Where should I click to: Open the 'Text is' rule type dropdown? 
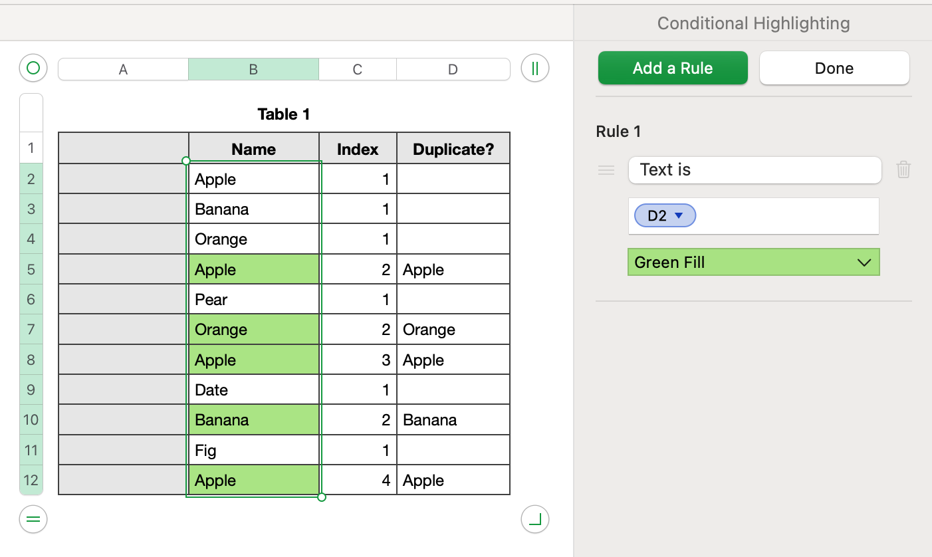point(755,170)
